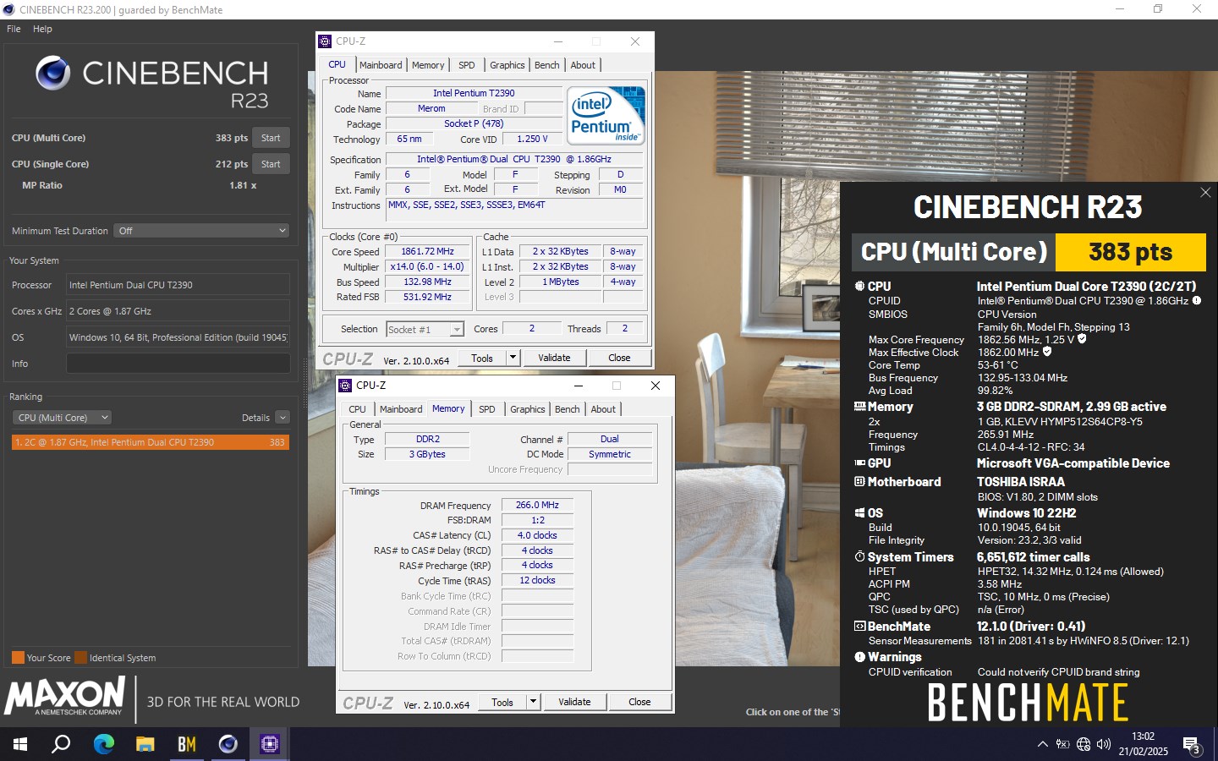Click Memory type field DDR2

427,439
